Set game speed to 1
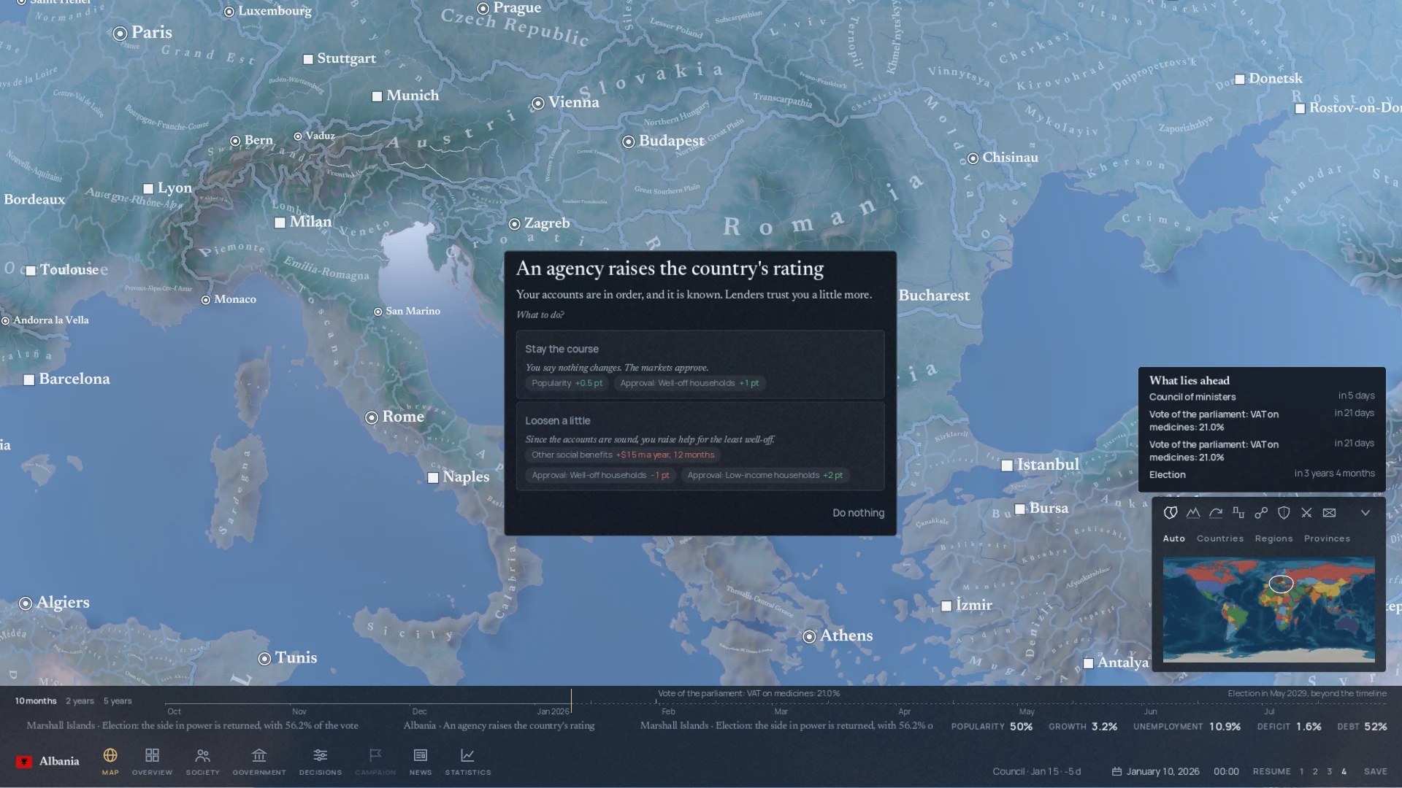 pos(1301,772)
